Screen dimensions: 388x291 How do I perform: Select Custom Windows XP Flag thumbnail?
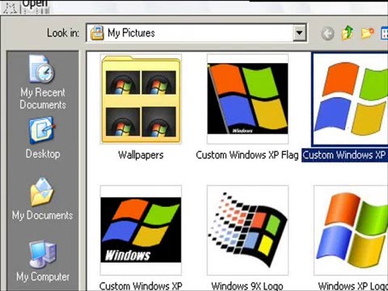pyautogui.click(x=247, y=99)
